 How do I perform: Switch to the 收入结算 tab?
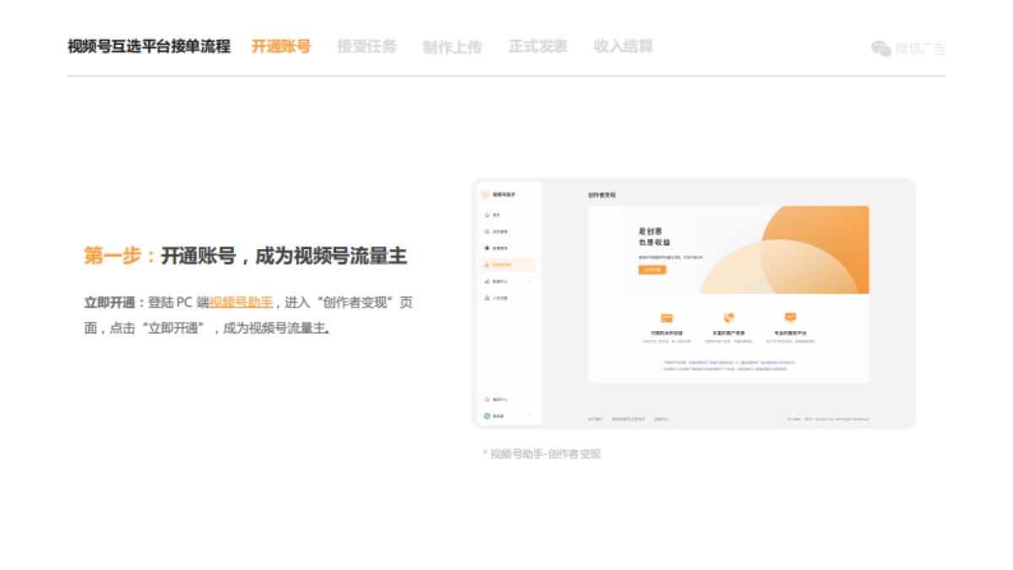pyautogui.click(x=623, y=47)
